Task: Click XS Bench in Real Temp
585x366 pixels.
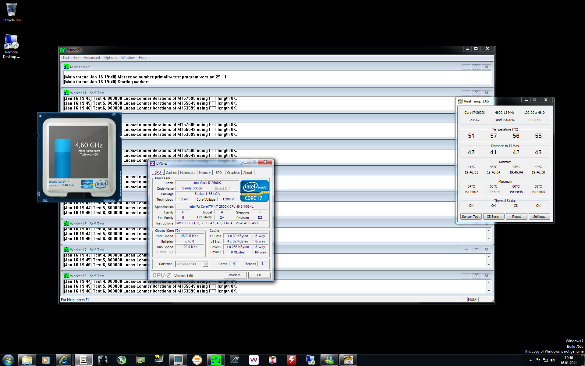Action: pyautogui.click(x=493, y=217)
